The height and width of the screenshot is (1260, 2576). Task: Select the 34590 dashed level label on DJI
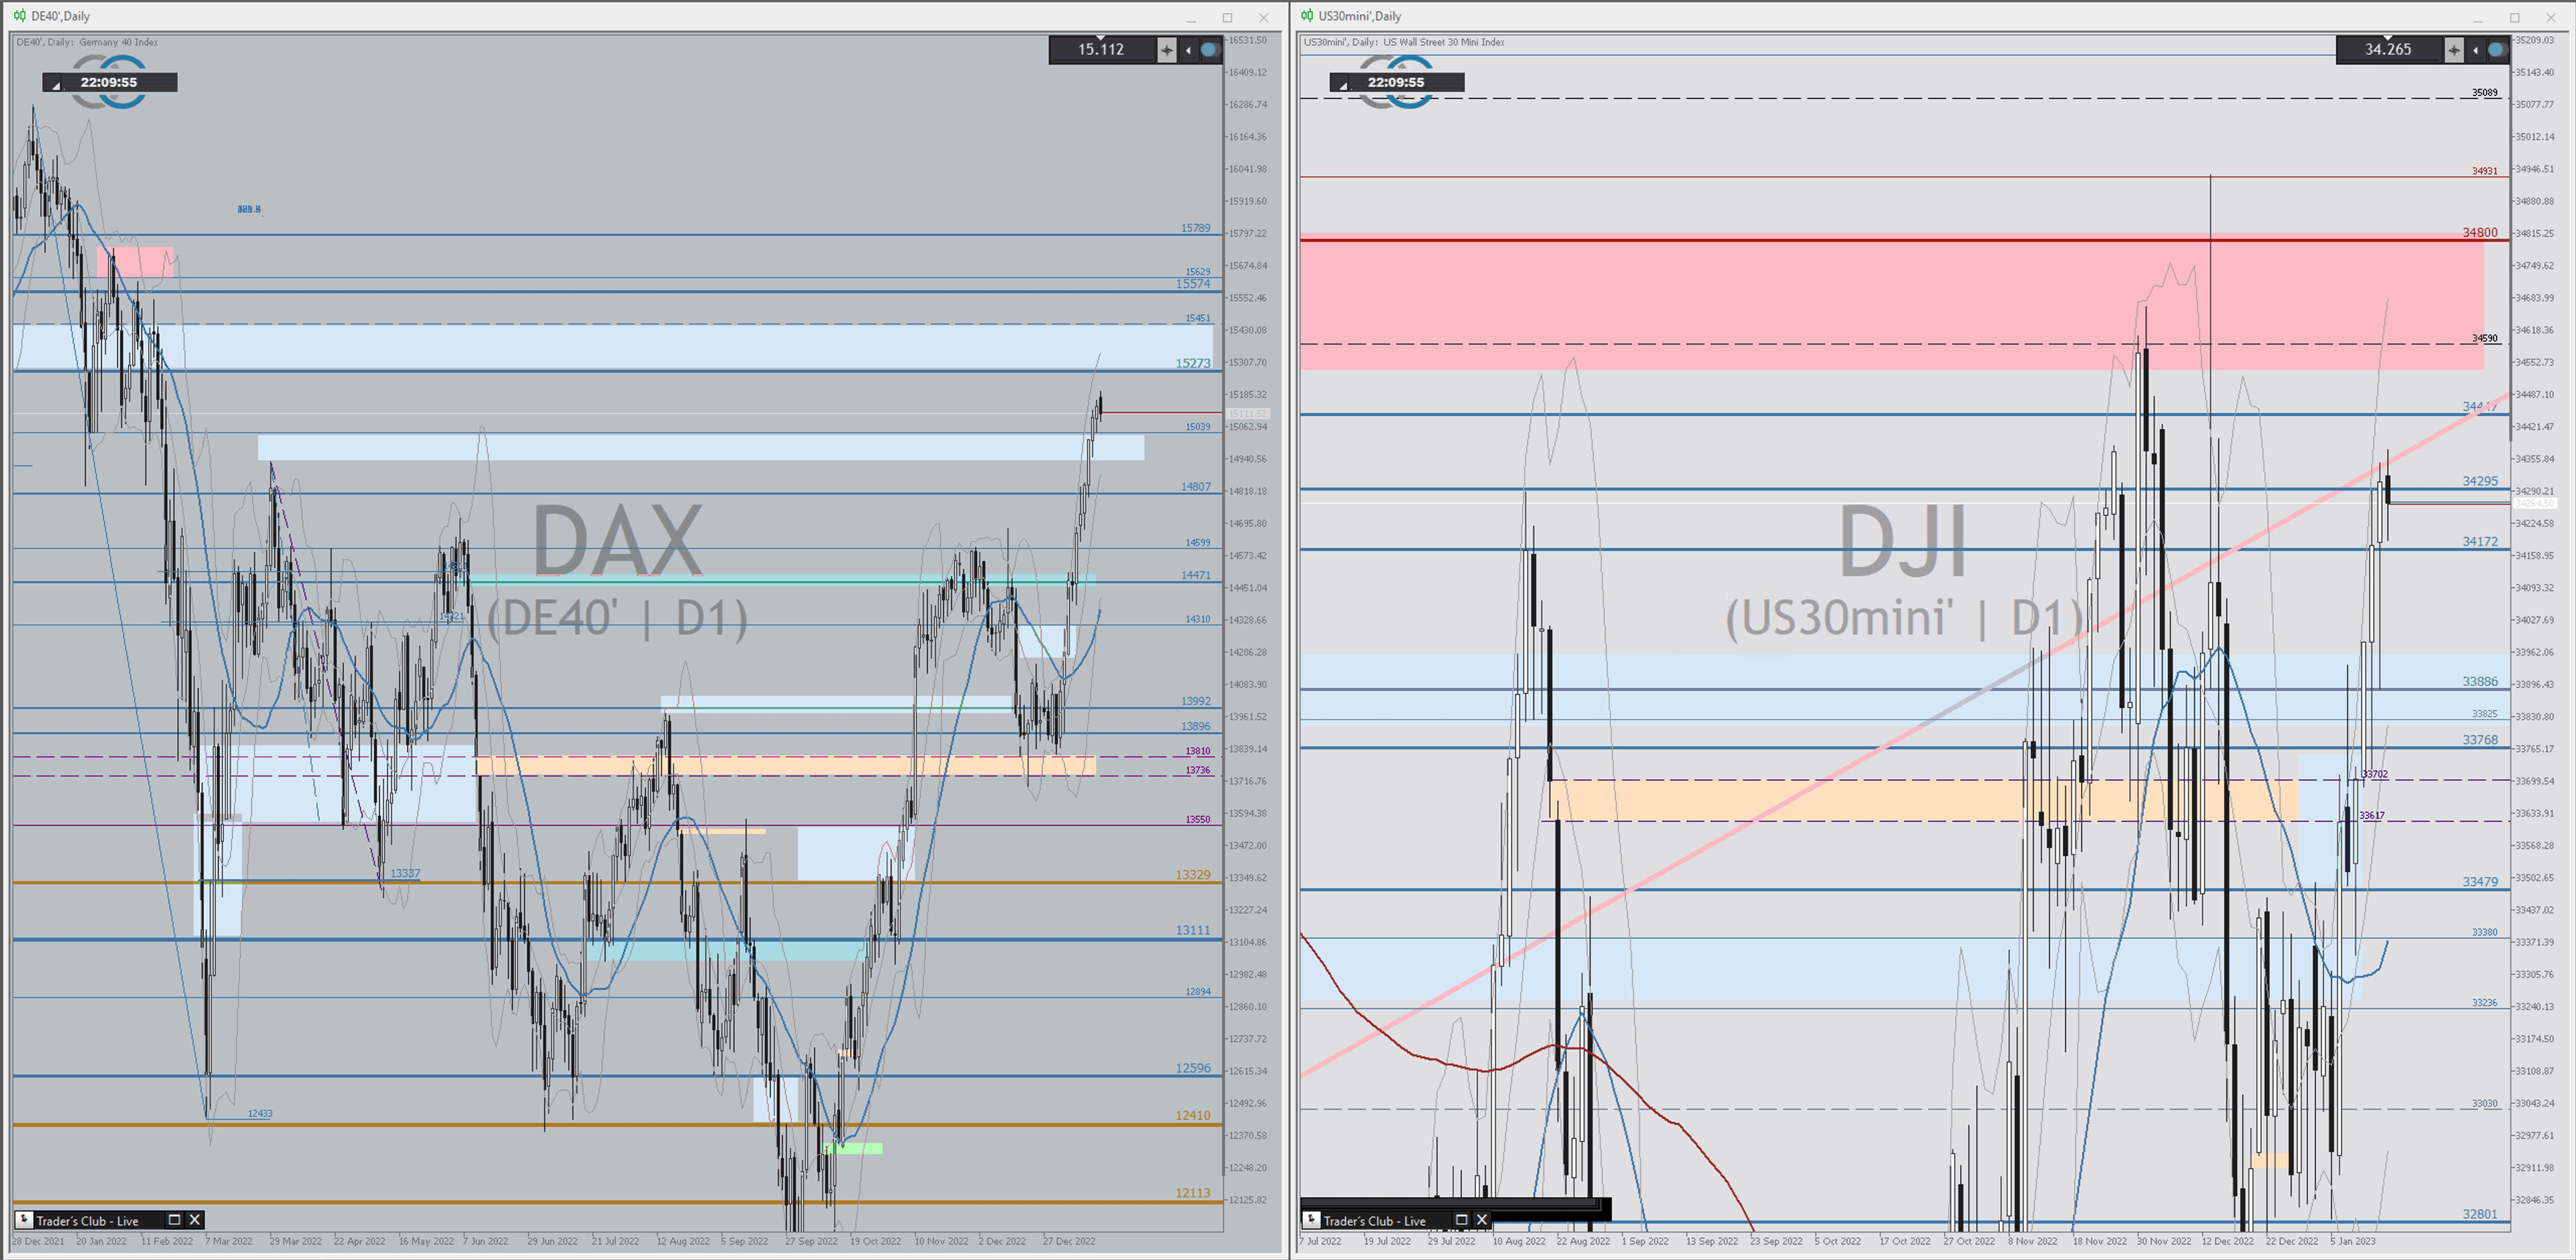(x=2484, y=339)
